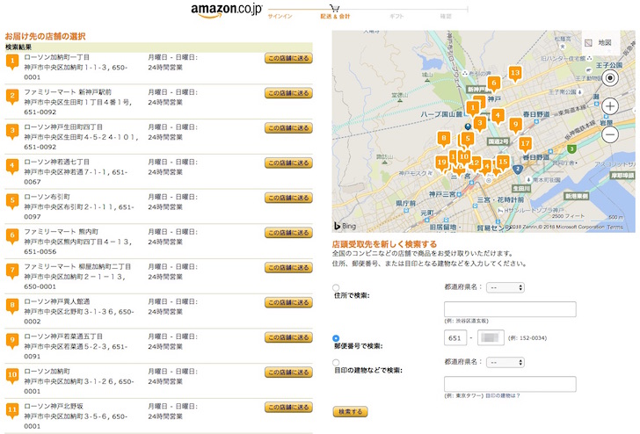This screenshot has height=434, width=640.
Task: Select 目印の建物などで検索 radio button
Action: point(336,362)
